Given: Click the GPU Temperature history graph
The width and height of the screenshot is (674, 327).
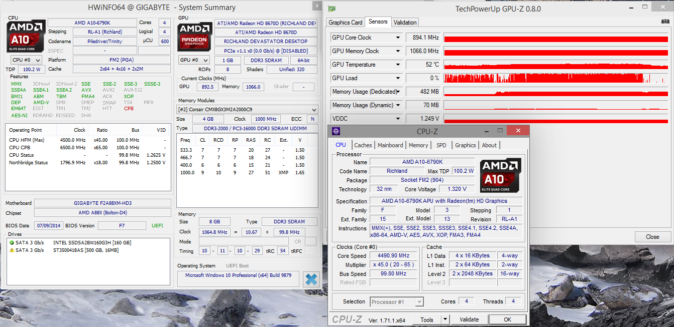Looking at the screenshot, I should click(556, 65).
